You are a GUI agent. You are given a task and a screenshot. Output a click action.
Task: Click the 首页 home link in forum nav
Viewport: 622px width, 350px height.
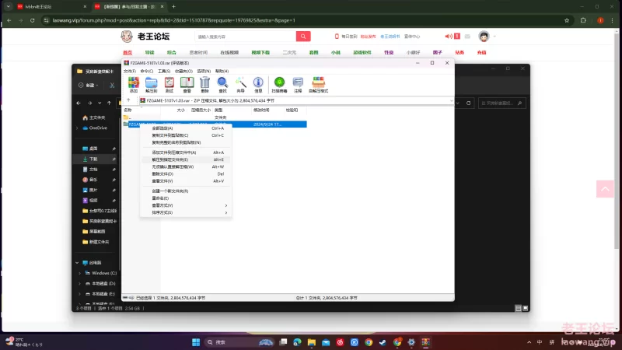(128, 52)
